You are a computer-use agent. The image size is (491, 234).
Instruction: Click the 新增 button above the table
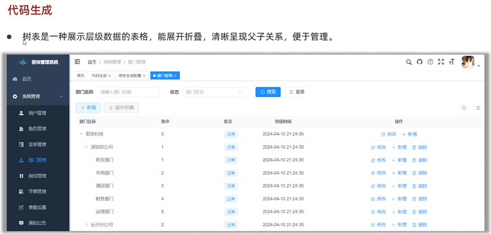pyautogui.click(x=88, y=108)
